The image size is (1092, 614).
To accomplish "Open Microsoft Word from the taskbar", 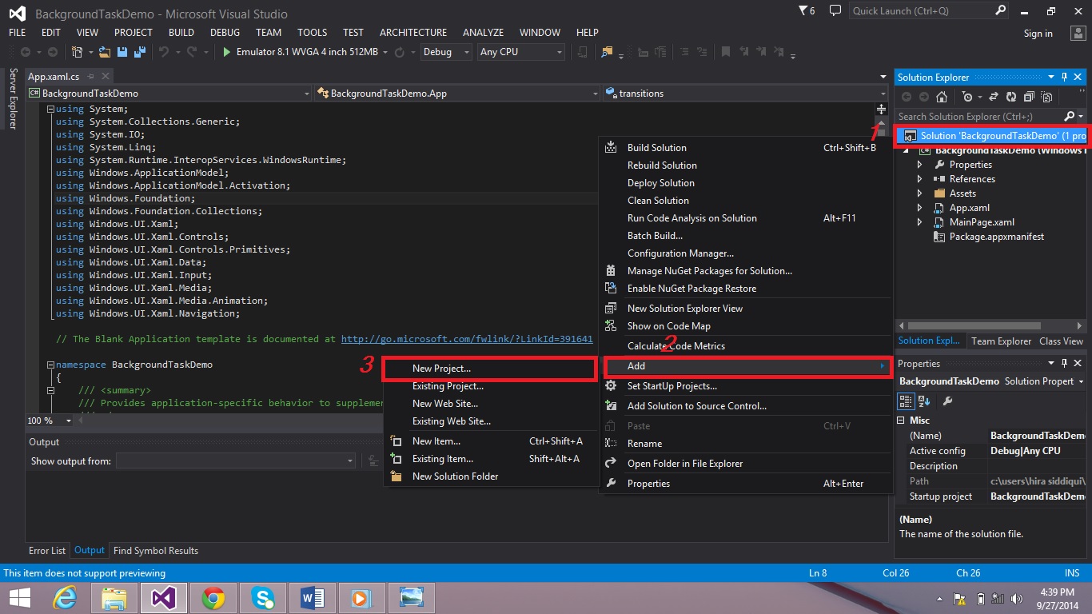I will pyautogui.click(x=312, y=597).
